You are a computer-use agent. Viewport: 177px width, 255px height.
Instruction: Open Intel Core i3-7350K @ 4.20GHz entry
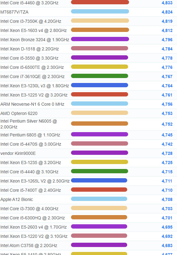tap(31, 21)
